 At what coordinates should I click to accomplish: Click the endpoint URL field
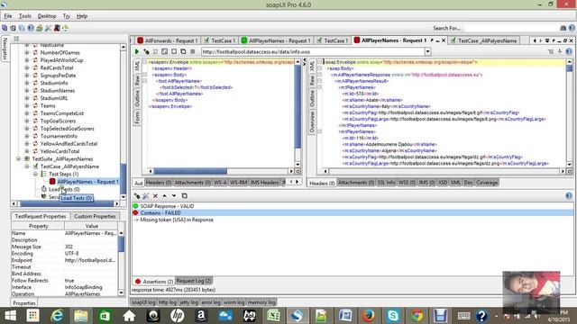pos(313,52)
